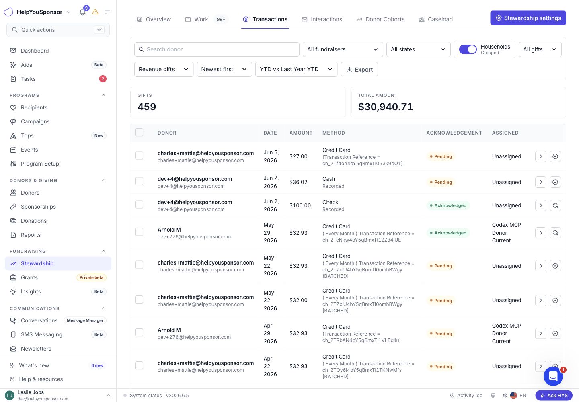Screen dimensions: 579x402
Task: Collapse the sidebar with the menu icon
Action: 107,12
